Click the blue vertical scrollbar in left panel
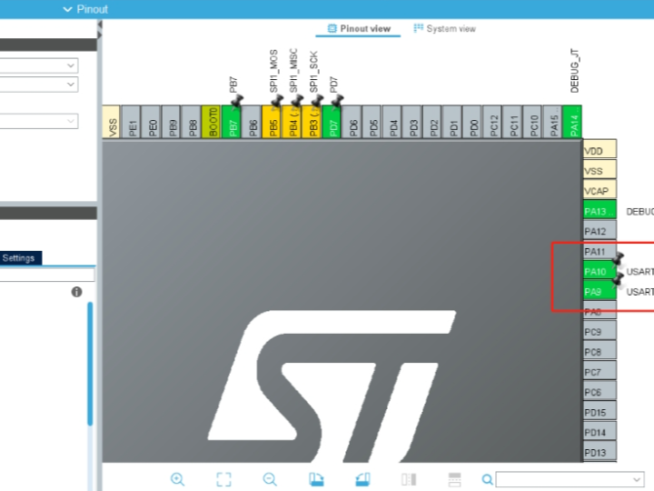The height and width of the screenshot is (491, 654). pyautogui.click(x=90, y=364)
